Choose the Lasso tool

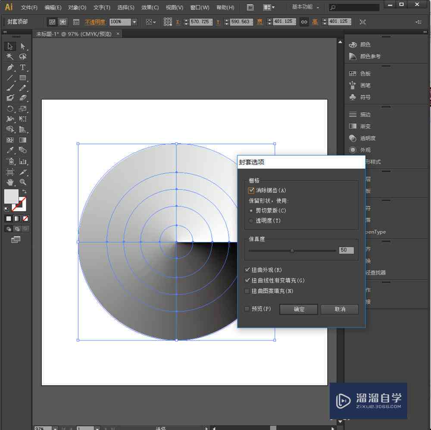click(22, 56)
